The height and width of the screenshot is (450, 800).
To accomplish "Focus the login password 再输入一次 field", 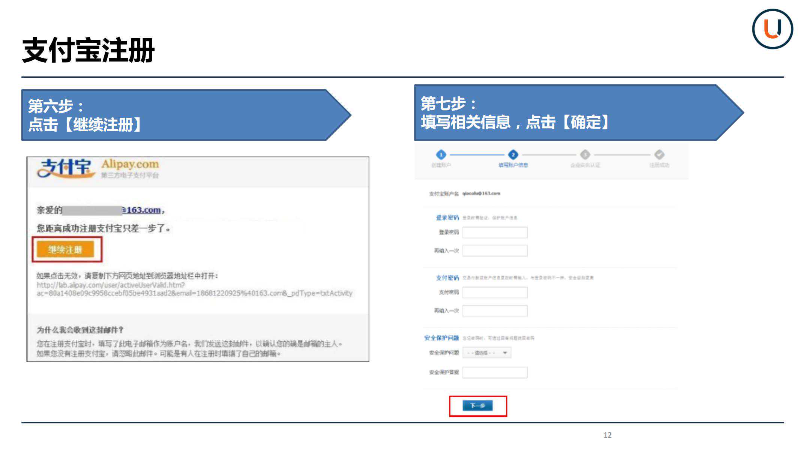I will click(495, 250).
